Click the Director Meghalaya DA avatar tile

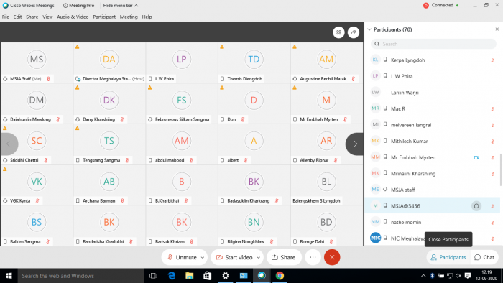coord(109,60)
